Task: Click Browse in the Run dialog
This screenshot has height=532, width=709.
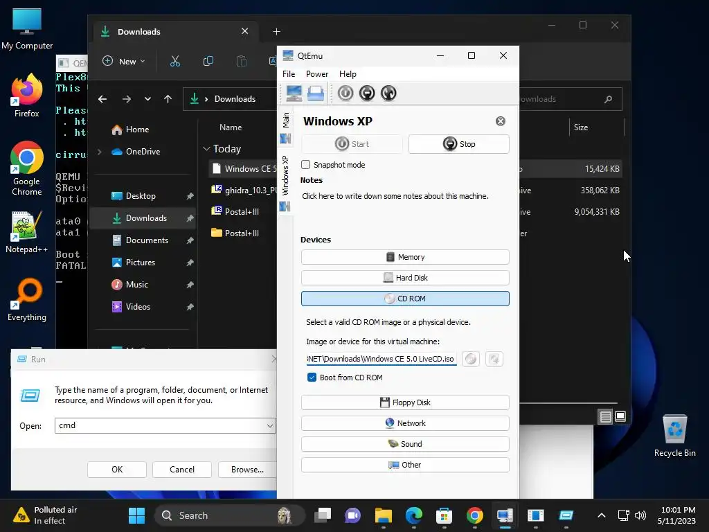Action: click(247, 470)
